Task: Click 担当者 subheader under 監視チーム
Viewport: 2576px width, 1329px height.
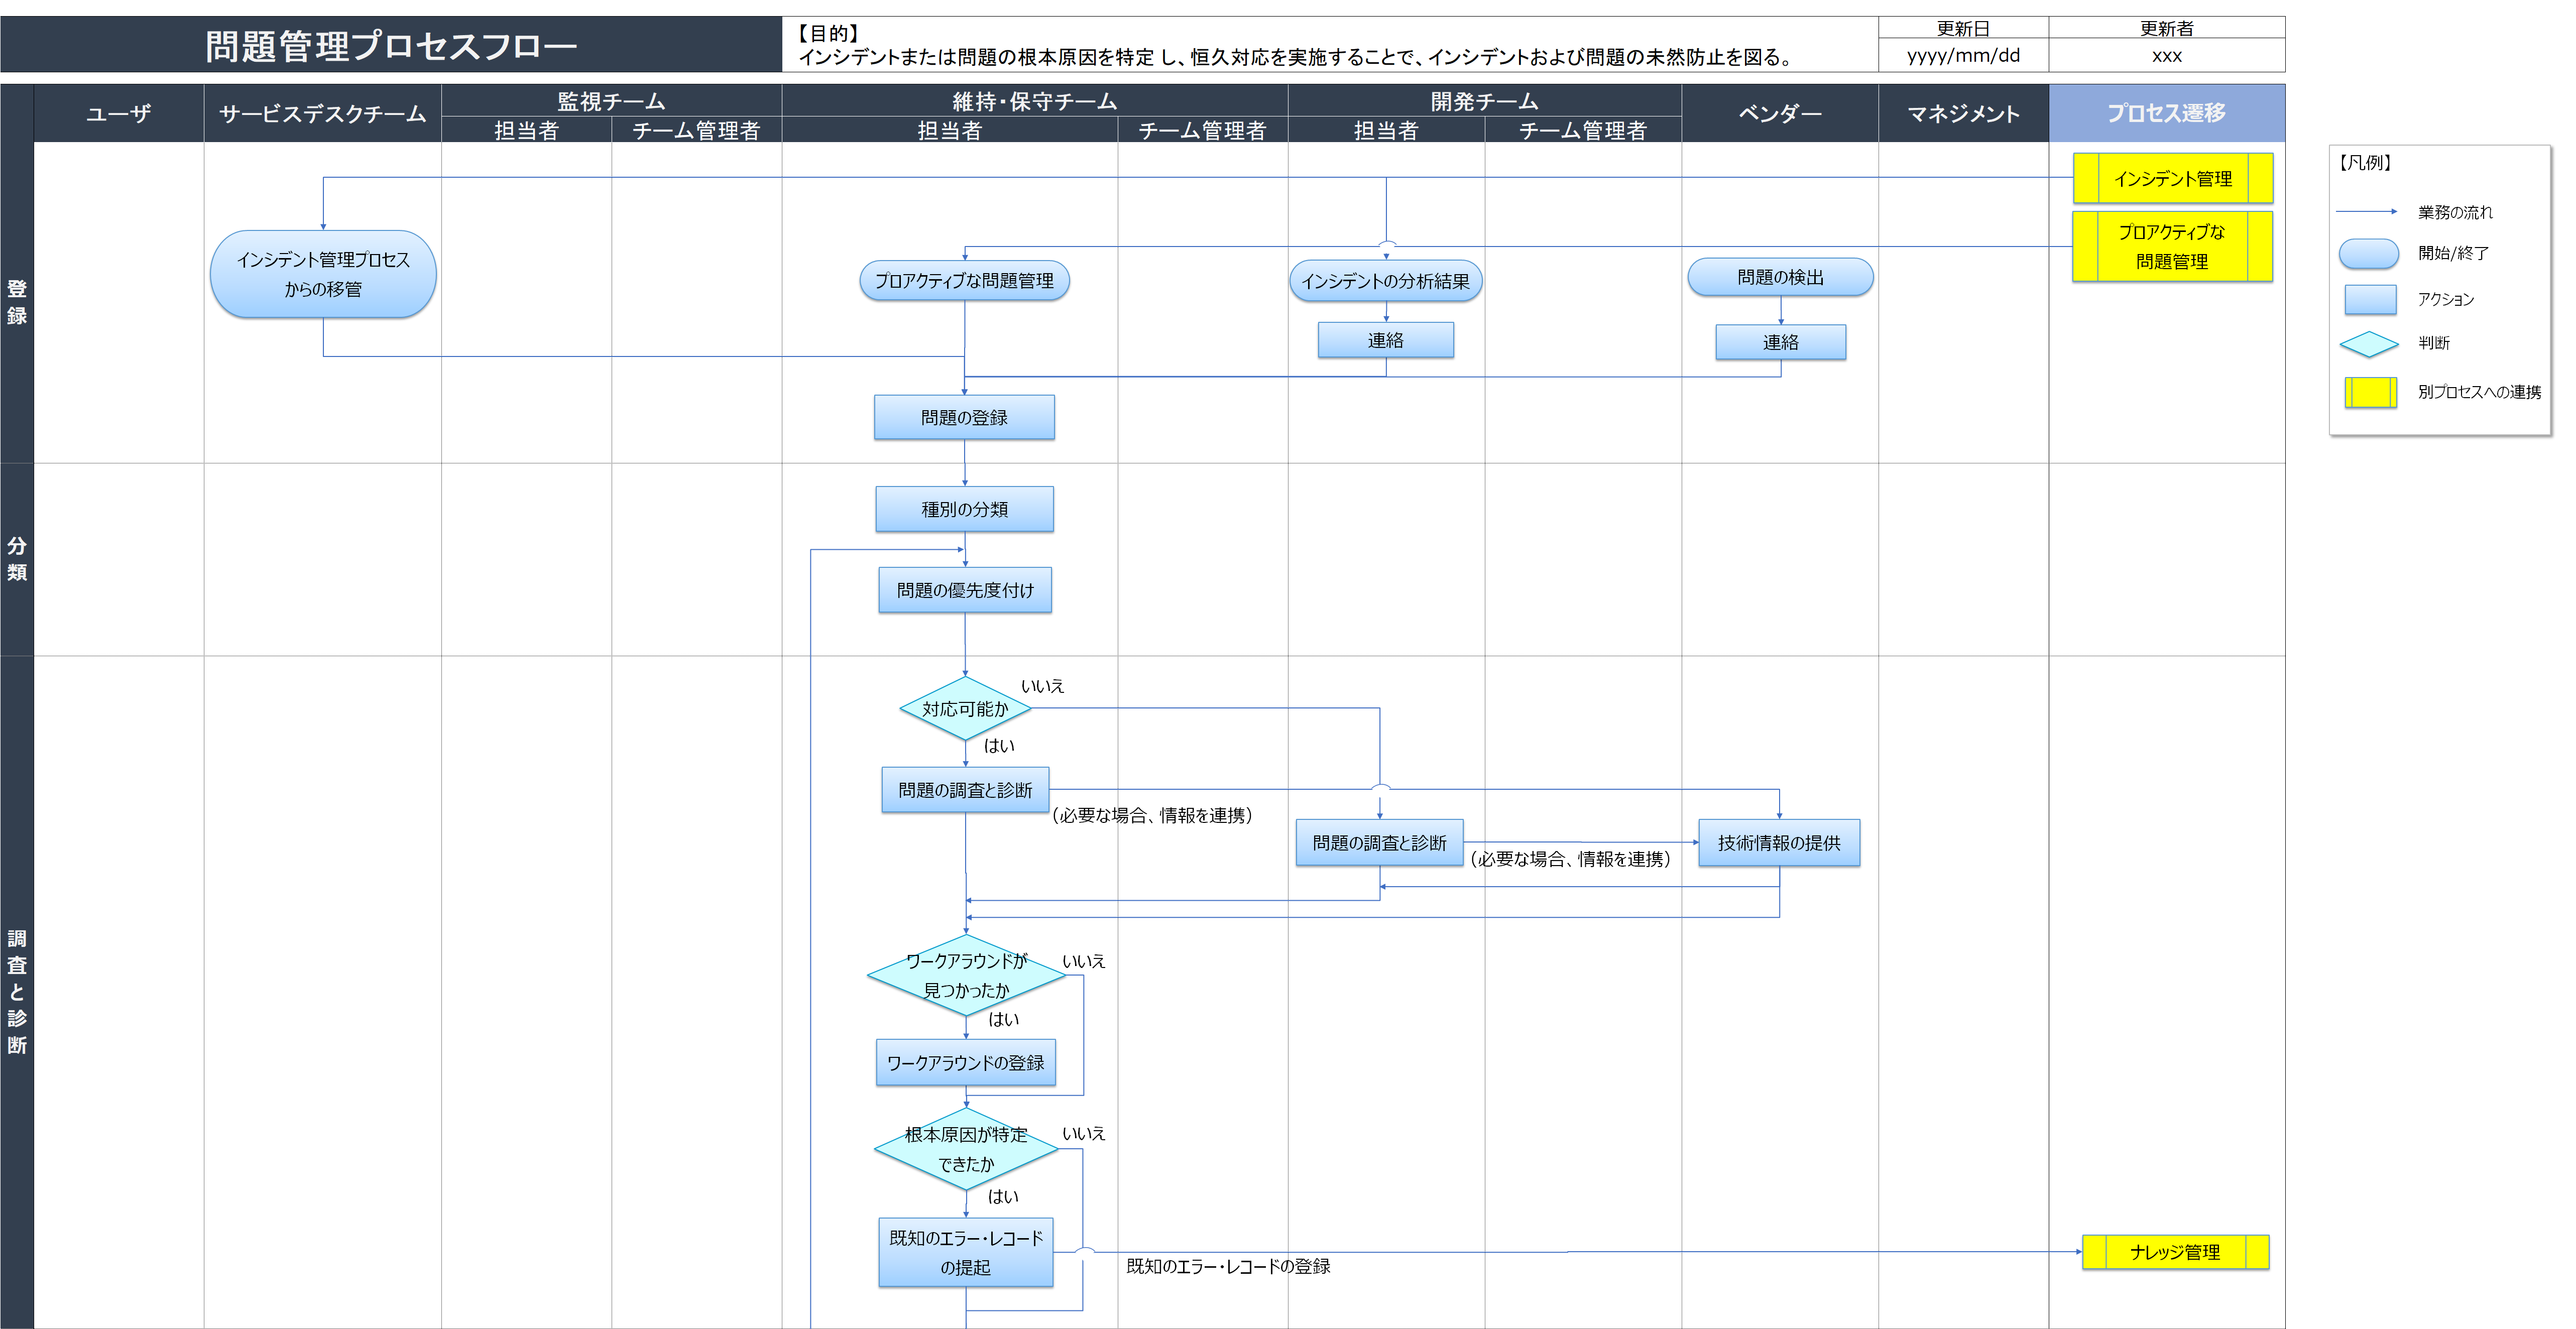Action: pos(526,130)
